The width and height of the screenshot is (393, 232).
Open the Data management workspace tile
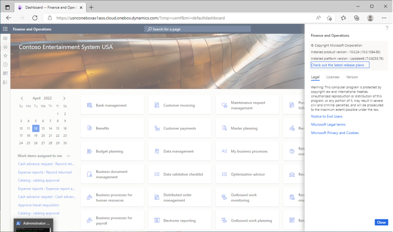[x=180, y=151]
